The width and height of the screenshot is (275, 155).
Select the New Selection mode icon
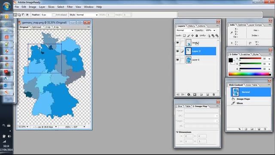point(15,15)
